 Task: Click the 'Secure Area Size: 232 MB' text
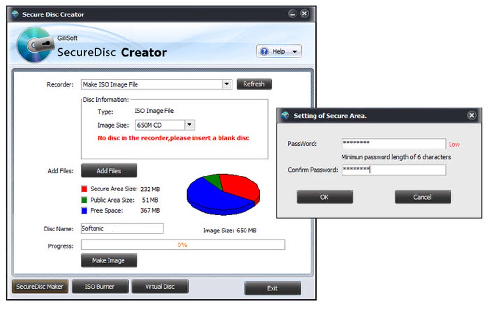tap(125, 189)
